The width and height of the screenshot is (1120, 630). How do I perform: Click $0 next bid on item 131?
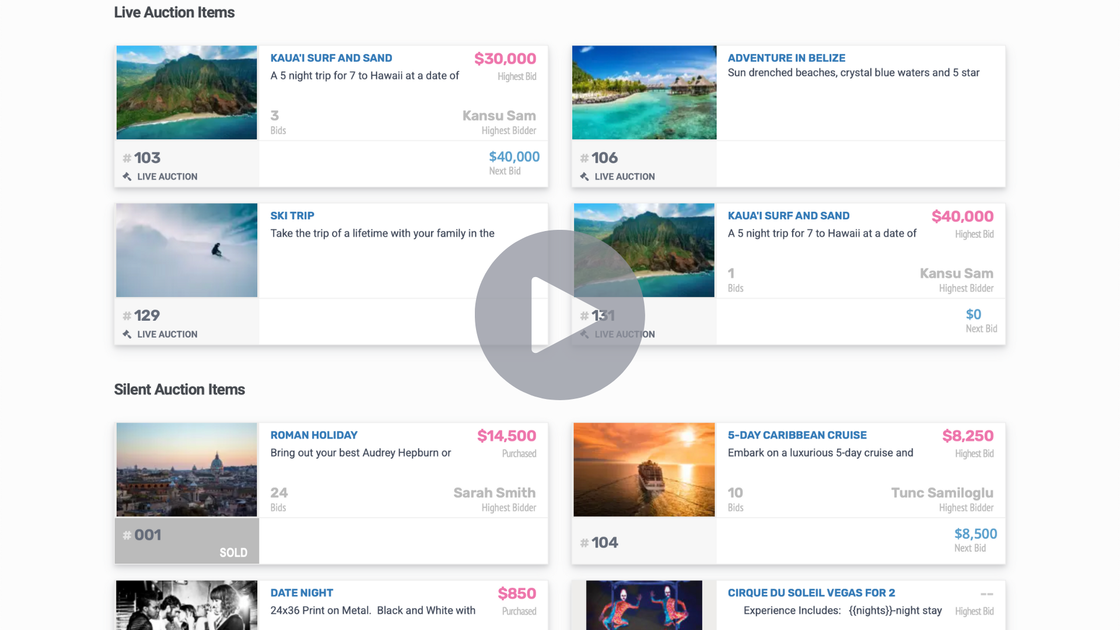click(x=973, y=314)
